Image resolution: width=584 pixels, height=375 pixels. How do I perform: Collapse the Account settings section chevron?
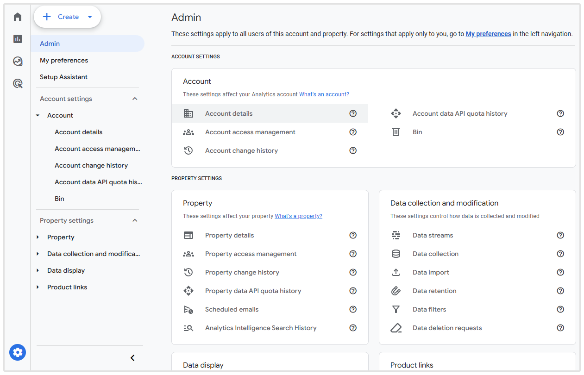click(135, 99)
